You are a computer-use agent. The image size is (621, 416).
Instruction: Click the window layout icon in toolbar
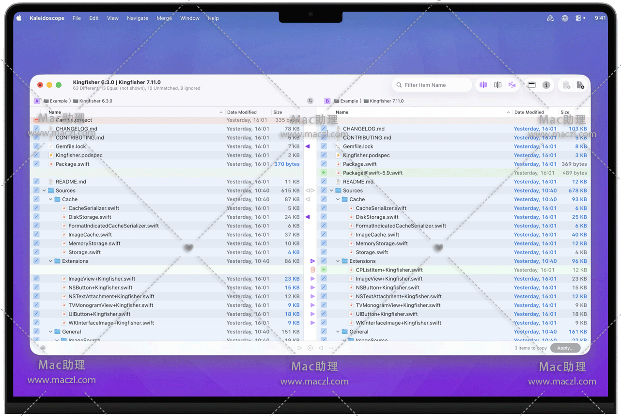(x=531, y=85)
